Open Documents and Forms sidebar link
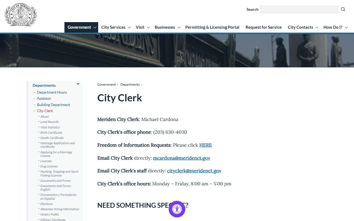 pyautogui.click(x=56, y=181)
